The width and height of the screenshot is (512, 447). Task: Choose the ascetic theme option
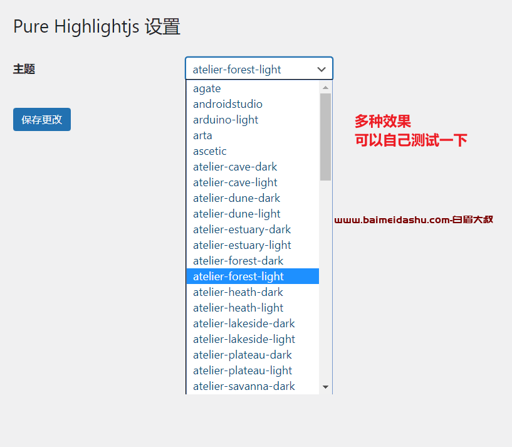(x=253, y=151)
